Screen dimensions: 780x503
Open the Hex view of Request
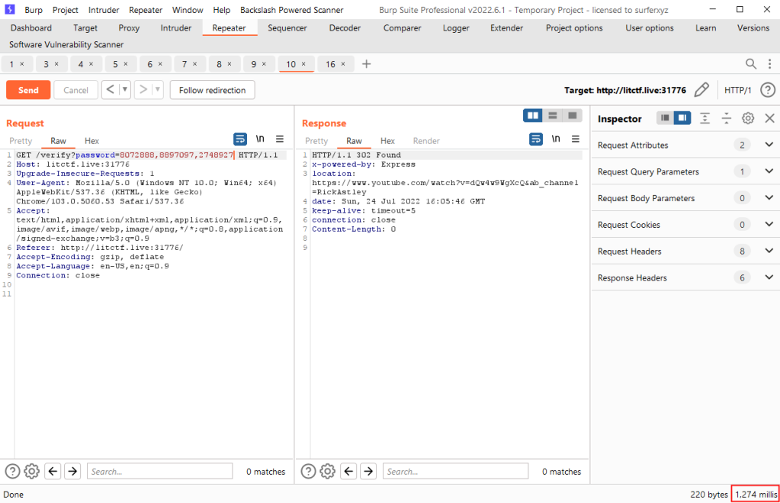(x=91, y=141)
